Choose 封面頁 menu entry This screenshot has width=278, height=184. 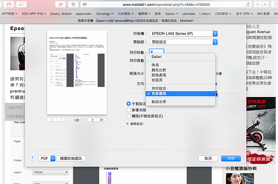(x=180, y=80)
